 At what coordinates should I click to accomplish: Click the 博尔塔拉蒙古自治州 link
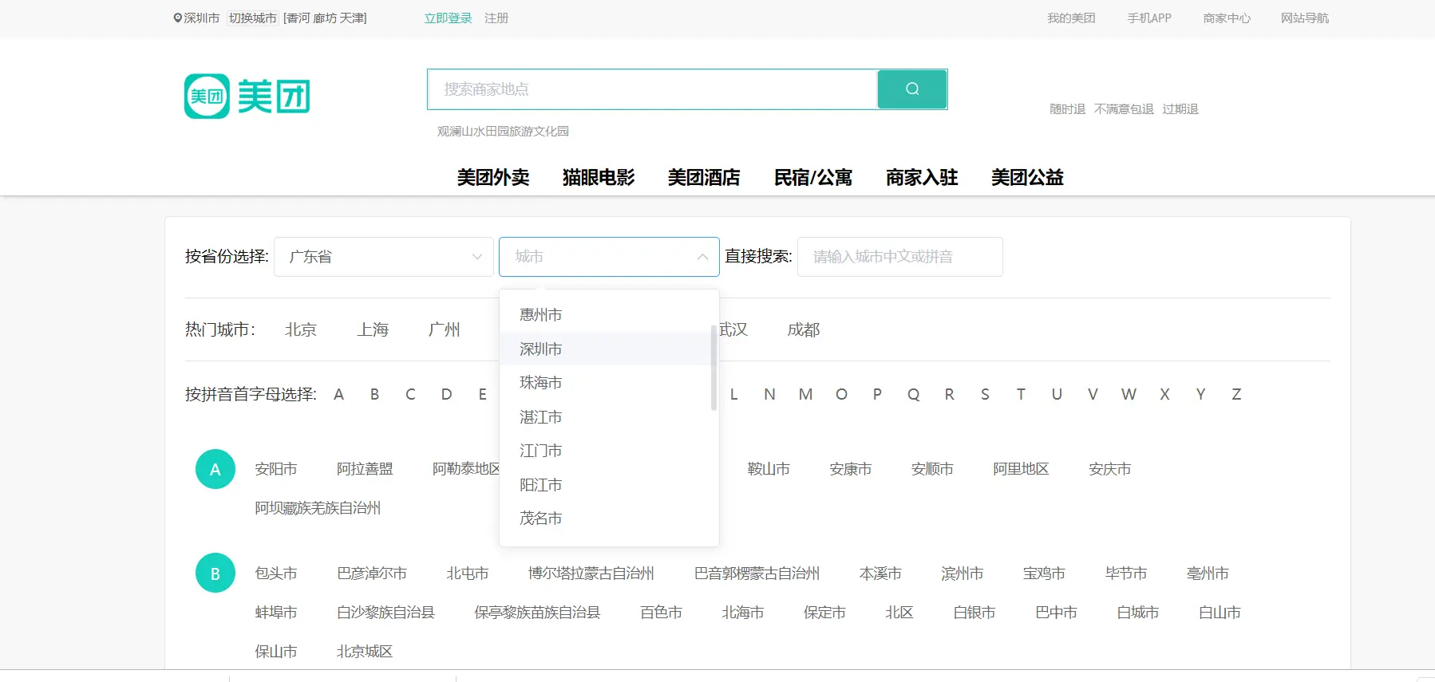(x=591, y=574)
